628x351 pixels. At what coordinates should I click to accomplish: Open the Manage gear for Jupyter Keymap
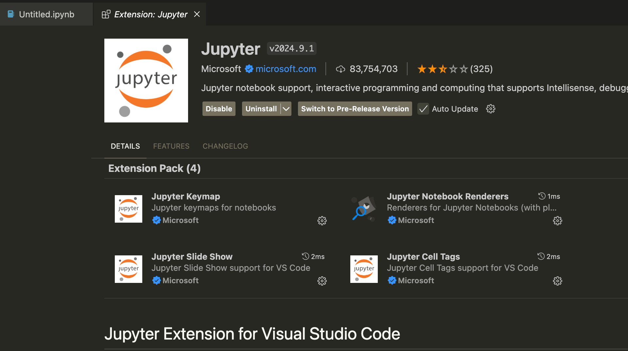[322, 221]
